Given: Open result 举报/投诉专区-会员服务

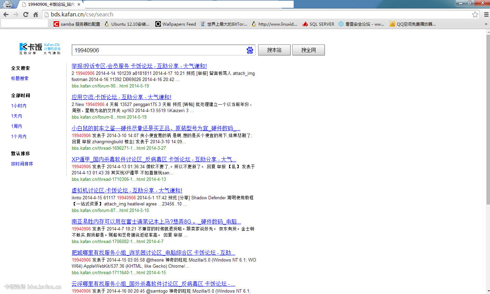Looking at the screenshot, I should click(139, 66).
